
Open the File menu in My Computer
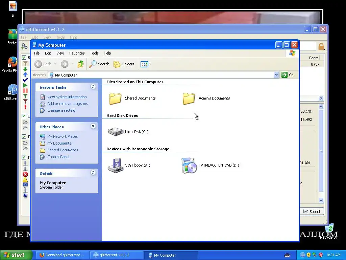click(37, 53)
